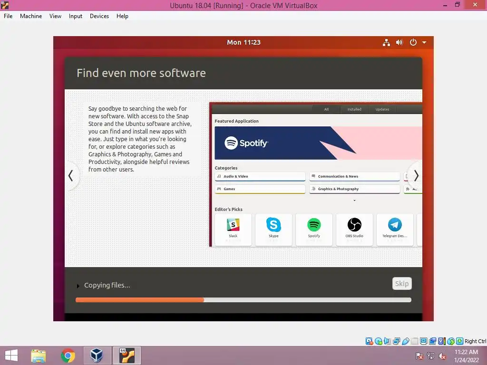487x365 pixels.
Task: Click the "Editor's Picks" heading
Action: [229, 210]
